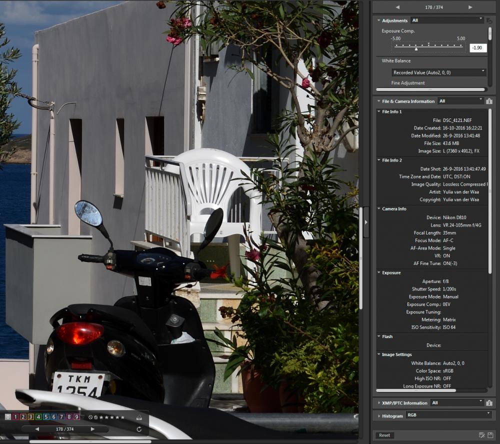Go to previous image in right panel navigator
This screenshot has height=444, width=500.
(397, 7)
